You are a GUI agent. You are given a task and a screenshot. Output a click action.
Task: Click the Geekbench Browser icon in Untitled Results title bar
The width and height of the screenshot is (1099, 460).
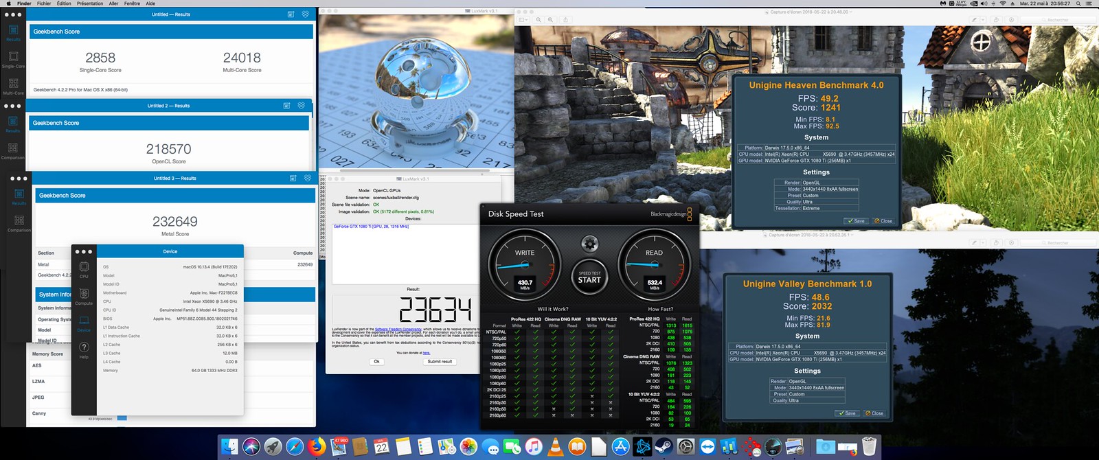click(305, 14)
